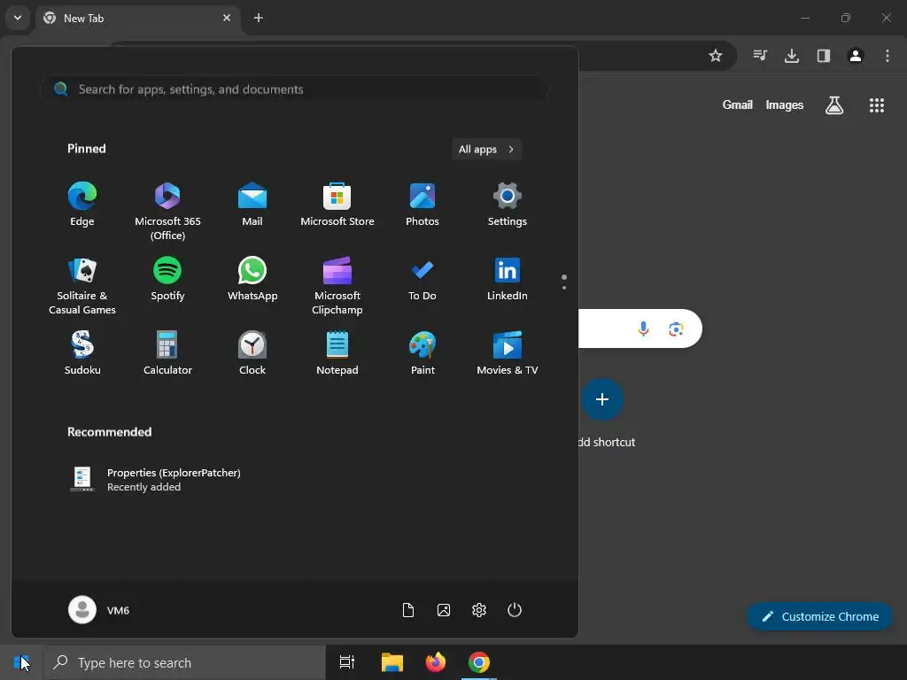Launch the Photos app
The image size is (907, 680).
point(422,205)
